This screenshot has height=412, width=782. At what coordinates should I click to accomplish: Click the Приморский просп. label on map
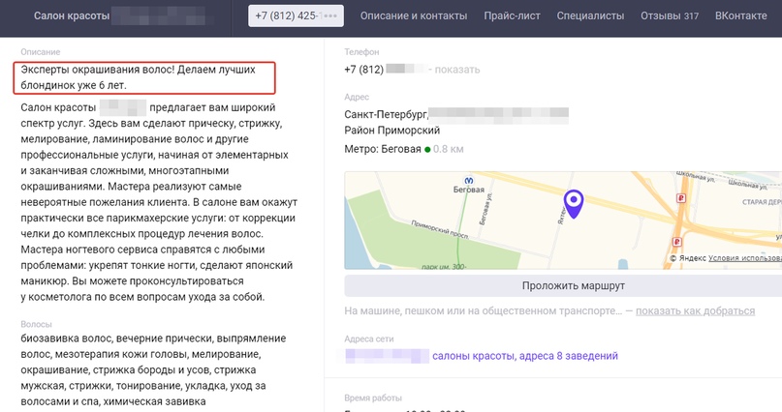tap(440, 229)
